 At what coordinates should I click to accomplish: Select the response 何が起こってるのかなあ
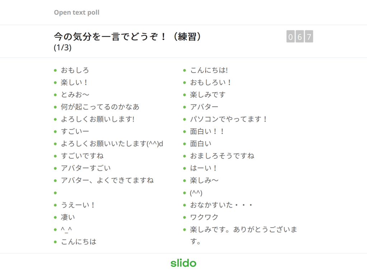tap(100, 107)
